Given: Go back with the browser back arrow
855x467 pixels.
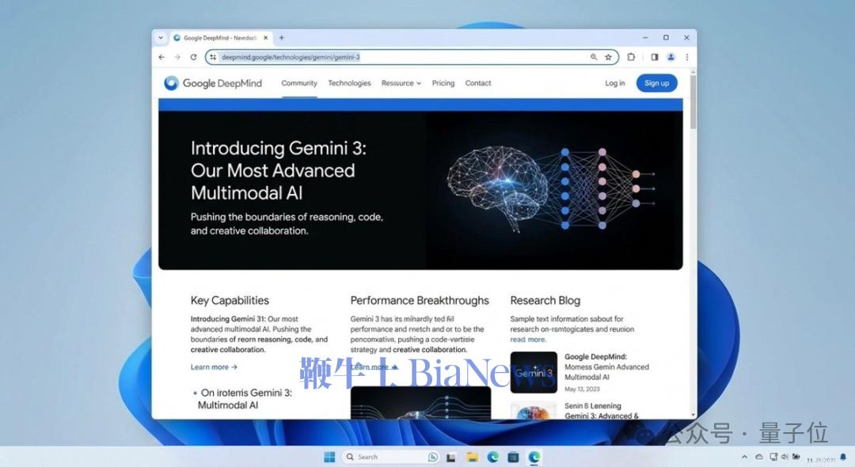Looking at the screenshot, I should point(161,57).
